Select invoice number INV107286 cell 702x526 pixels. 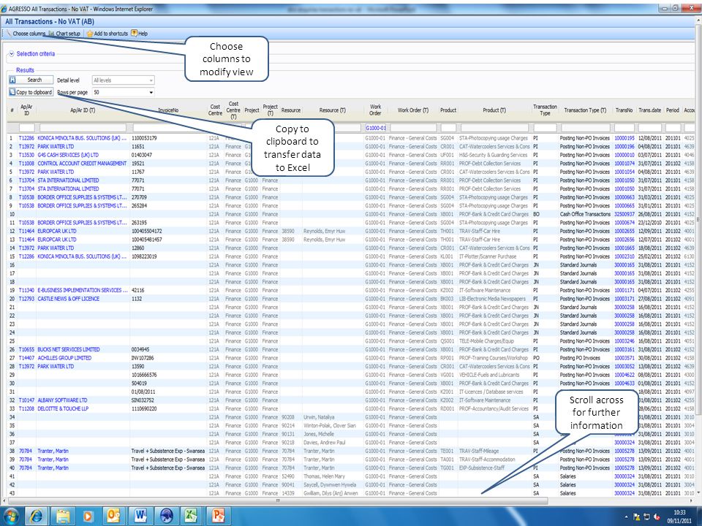pos(143,358)
